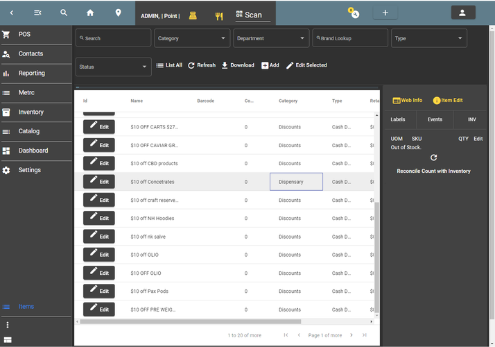The image size is (495, 347).
Task: Collapse the side menu with menu-open icon
Action: tap(37, 12)
